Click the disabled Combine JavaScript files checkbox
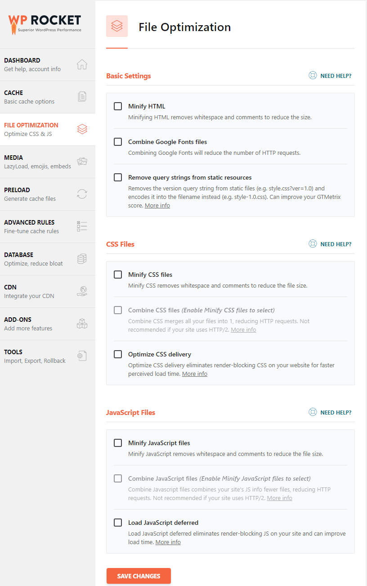The height and width of the screenshot is (586, 367). 118,478
